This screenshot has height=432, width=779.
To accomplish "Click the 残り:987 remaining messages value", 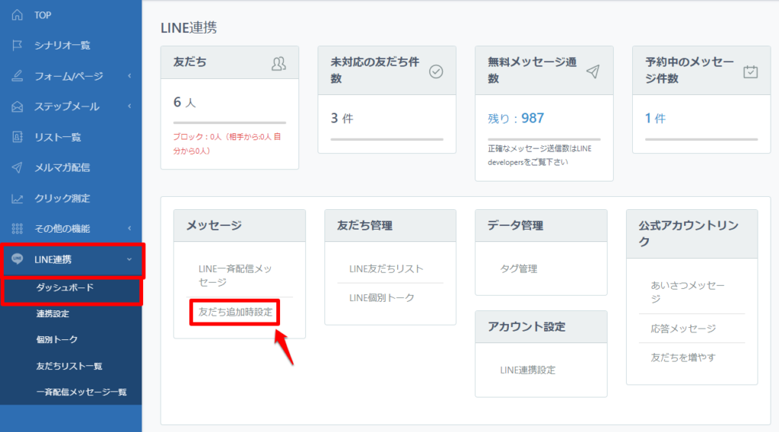I will (x=516, y=118).
